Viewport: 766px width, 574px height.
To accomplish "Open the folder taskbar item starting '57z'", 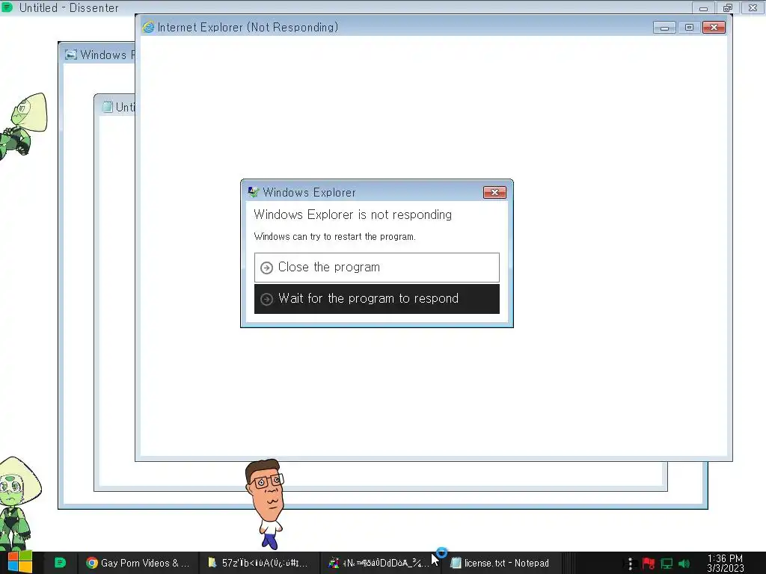I will pos(259,563).
